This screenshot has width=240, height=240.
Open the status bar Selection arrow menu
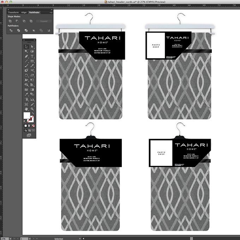click(x=80, y=239)
